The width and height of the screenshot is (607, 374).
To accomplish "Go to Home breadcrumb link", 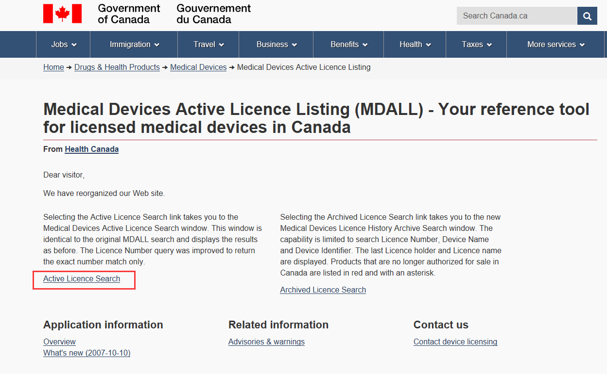I will click(53, 67).
